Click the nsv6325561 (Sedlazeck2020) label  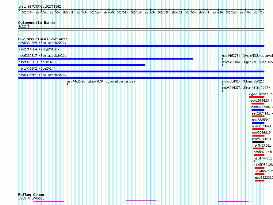[42, 75]
